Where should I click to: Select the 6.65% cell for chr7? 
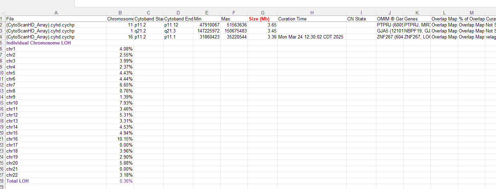coord(120,85)
